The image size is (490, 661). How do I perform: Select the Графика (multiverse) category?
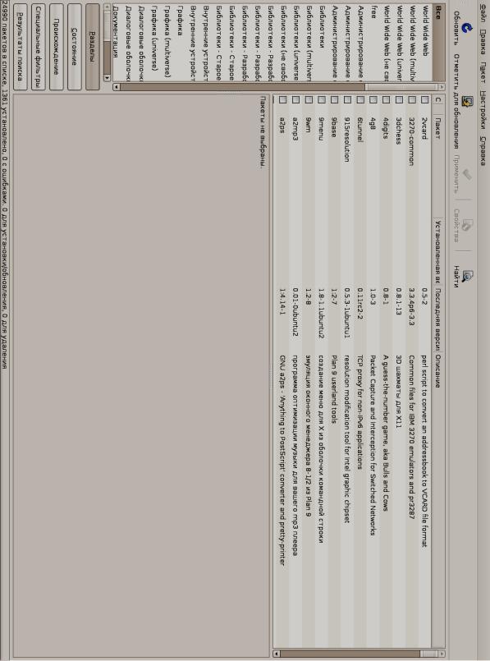pyautogui.click(x=167, y=43)
